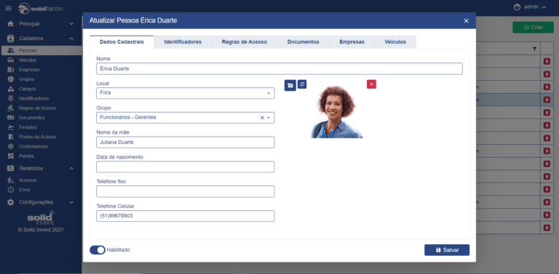
Task: Click the column filter funnel icon
Action: click(534, 49)
